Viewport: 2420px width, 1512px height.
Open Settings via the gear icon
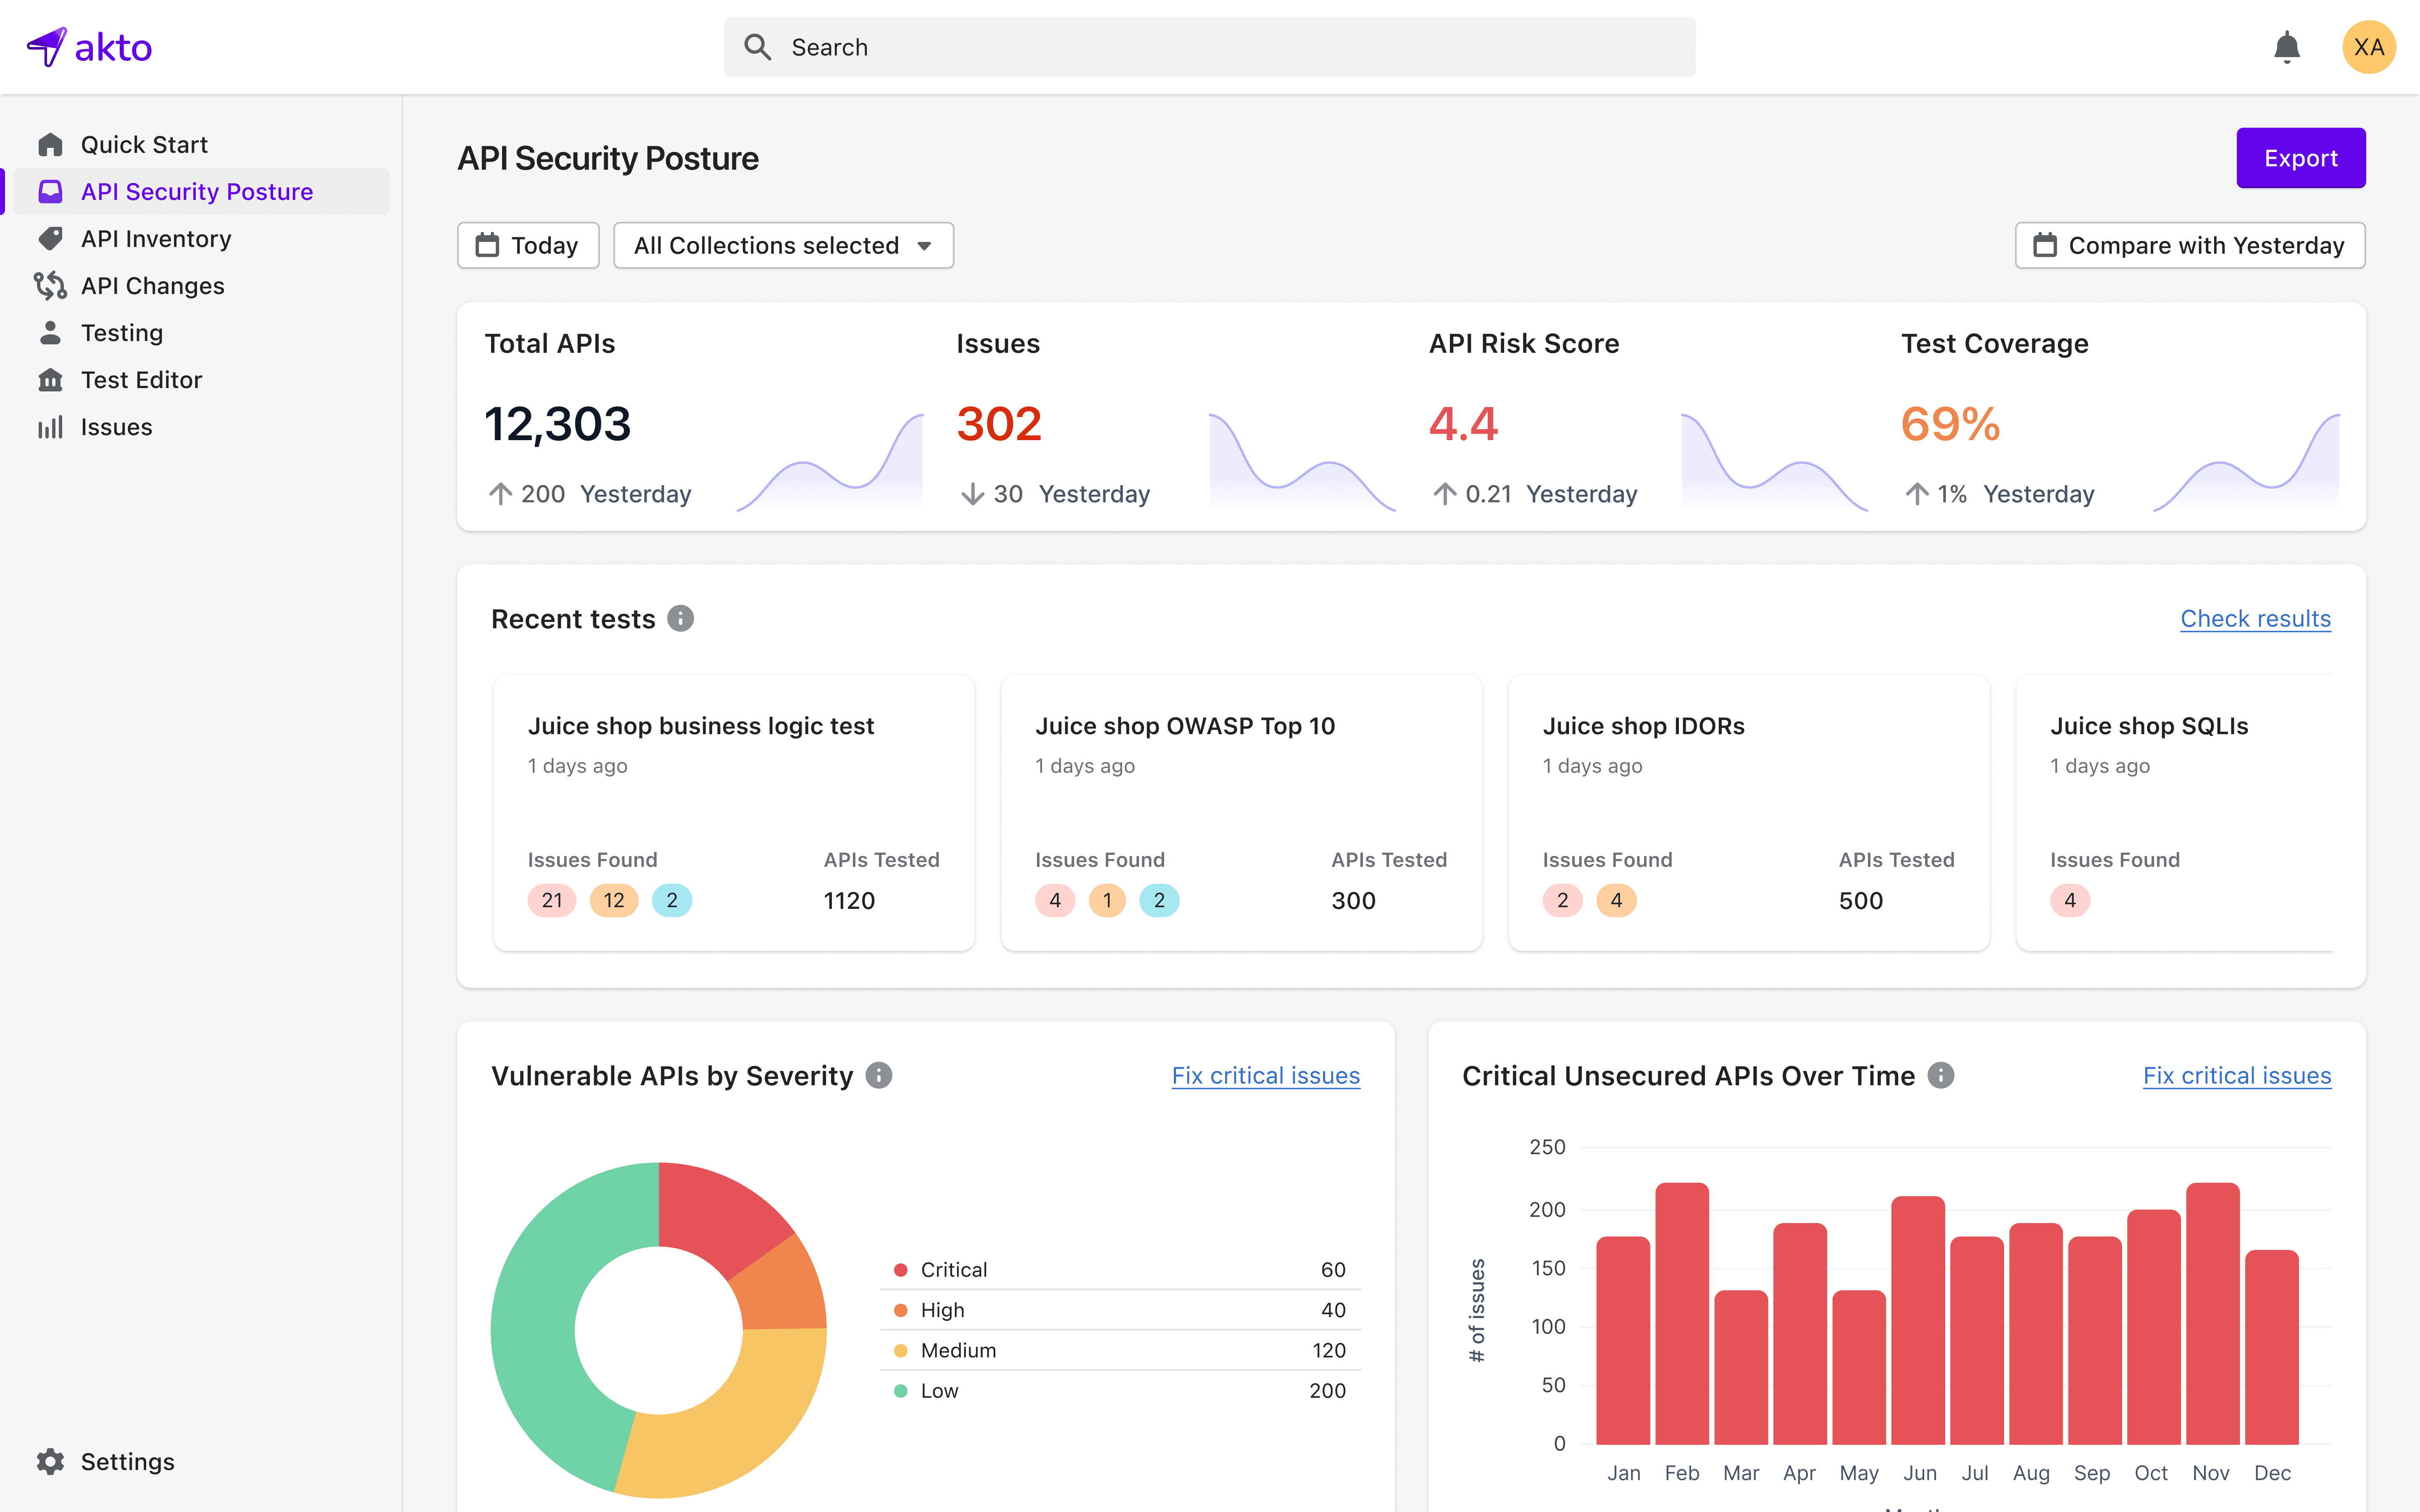point(50,1461)
